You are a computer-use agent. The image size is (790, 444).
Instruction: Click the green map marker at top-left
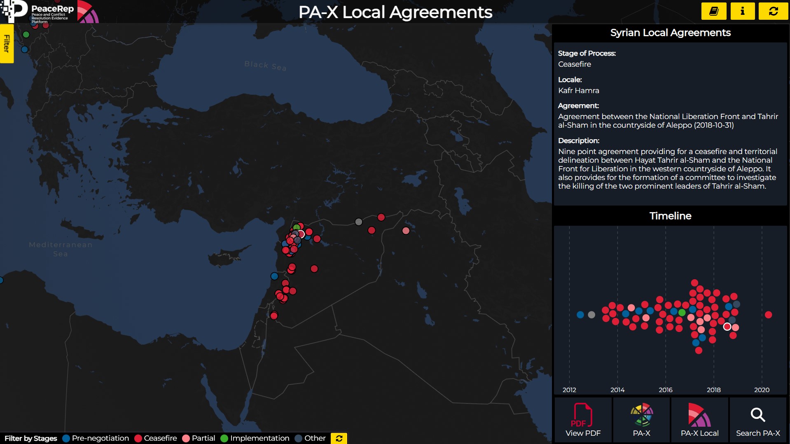click(x=26, y=35)
